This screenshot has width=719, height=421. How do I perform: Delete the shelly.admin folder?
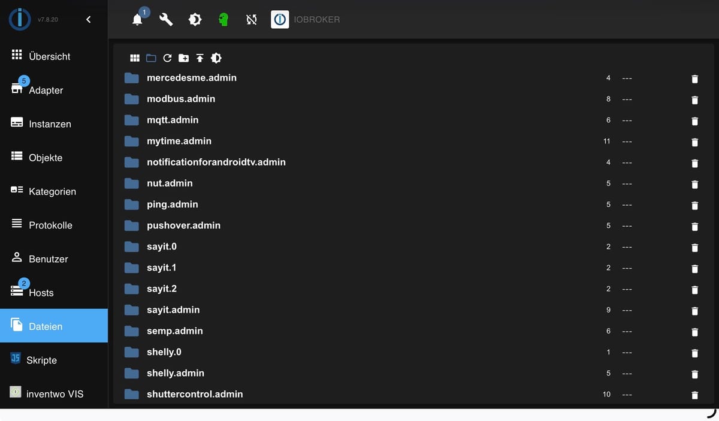(x=694, y=374)
